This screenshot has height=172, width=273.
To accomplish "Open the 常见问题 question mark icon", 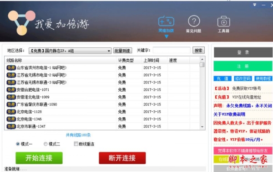I will [194, 21].
